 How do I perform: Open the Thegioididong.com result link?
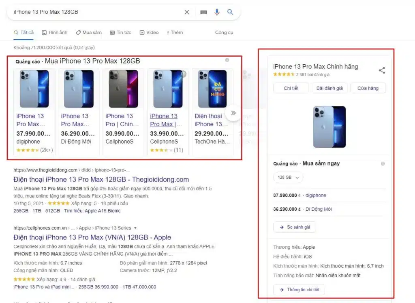[101, 180]
